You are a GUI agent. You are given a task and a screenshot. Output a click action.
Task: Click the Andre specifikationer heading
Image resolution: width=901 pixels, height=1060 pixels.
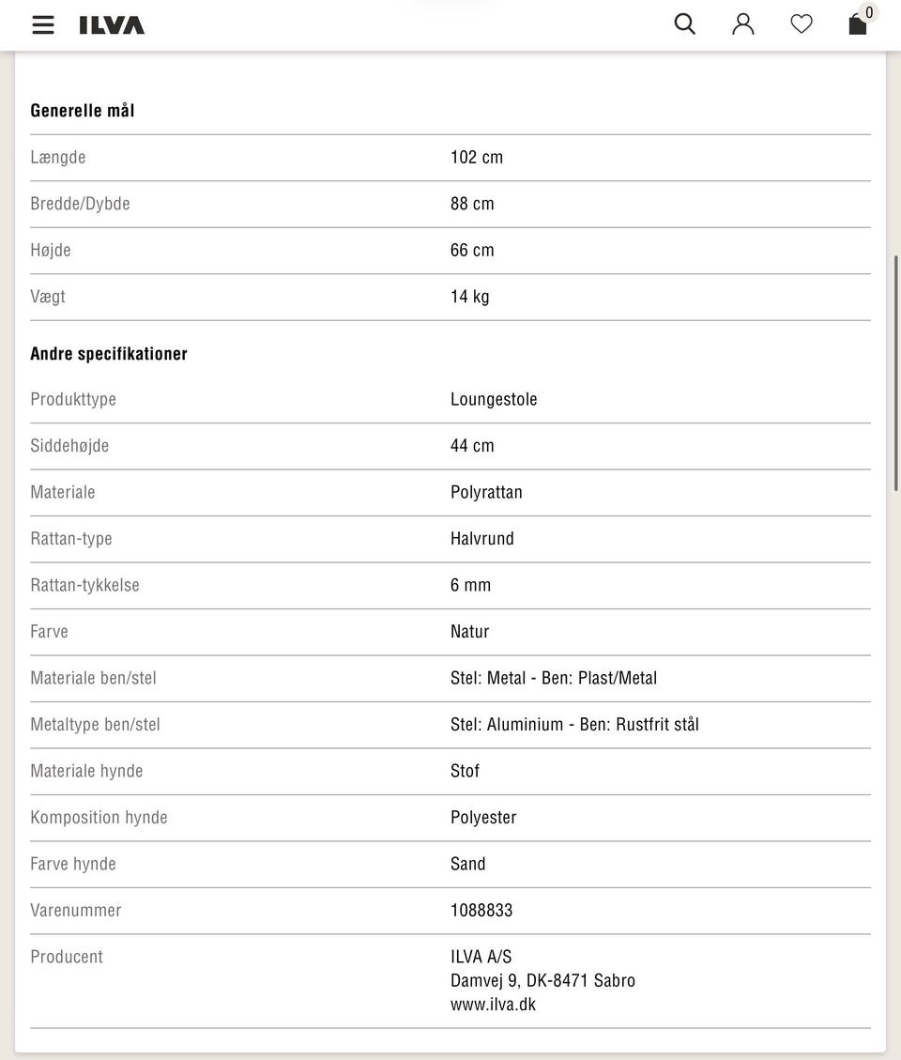pos(109,354)
